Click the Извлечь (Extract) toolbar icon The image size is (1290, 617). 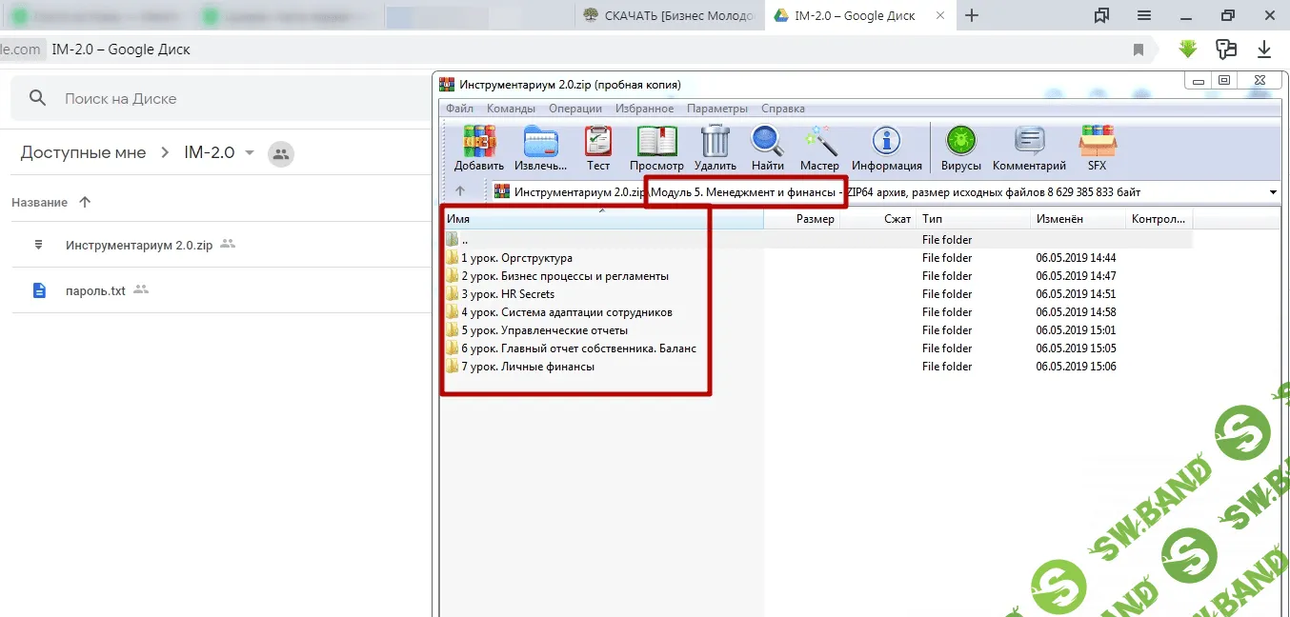tap(540, 143)
